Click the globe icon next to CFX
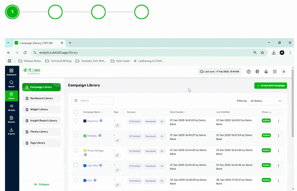Image resolution: width=297 pixels, height=191 pixels. pyautogui.click(x=95, y=180)
